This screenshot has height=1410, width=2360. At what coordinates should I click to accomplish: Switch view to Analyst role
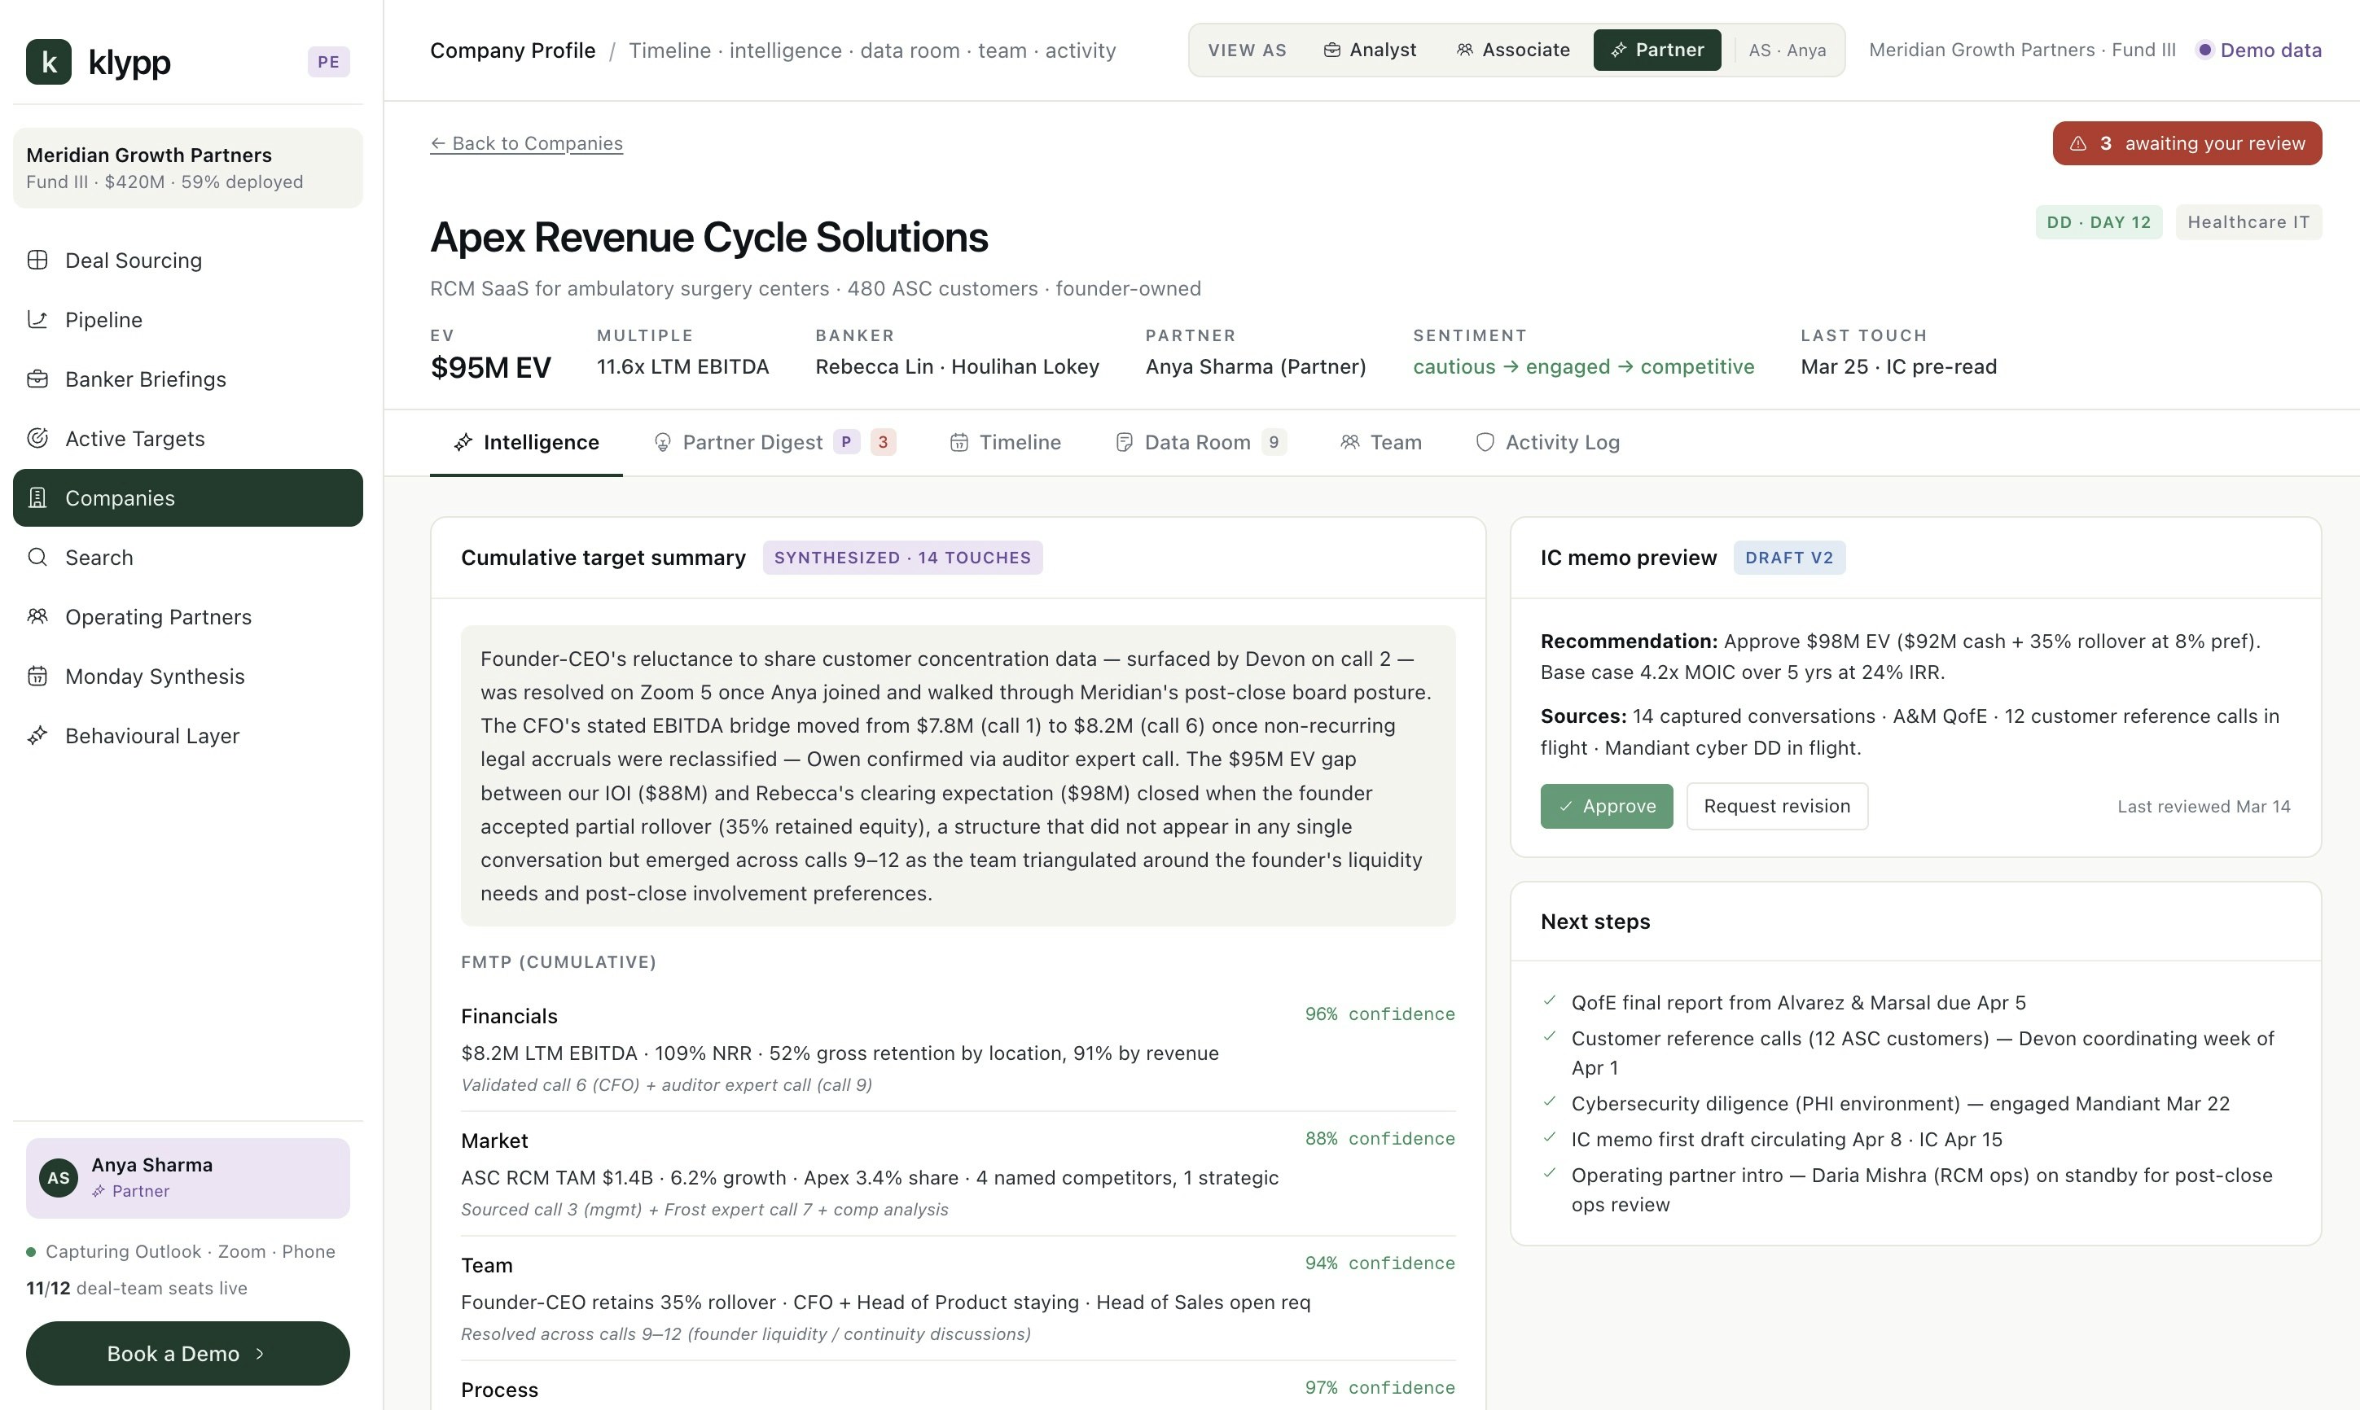1370,50
